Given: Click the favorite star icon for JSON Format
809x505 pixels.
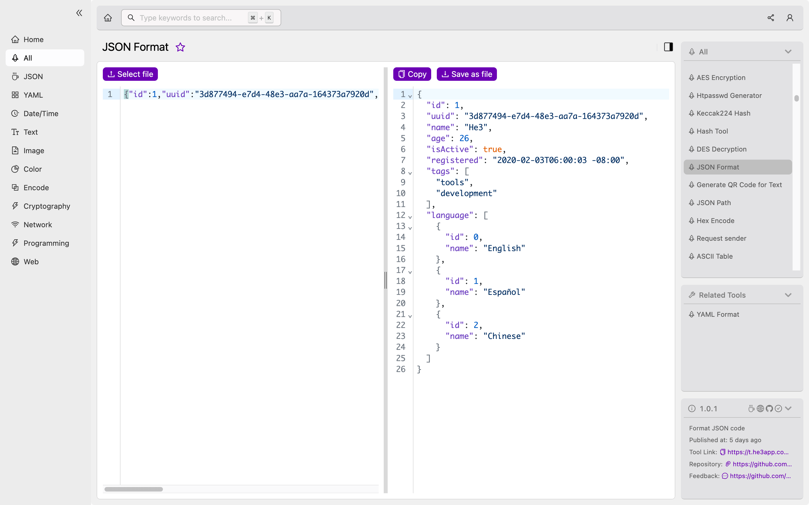Looking at the screenshot, I should [180, 47].
